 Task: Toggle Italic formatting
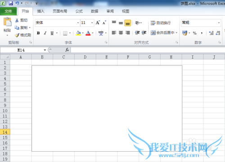(45, 33)
